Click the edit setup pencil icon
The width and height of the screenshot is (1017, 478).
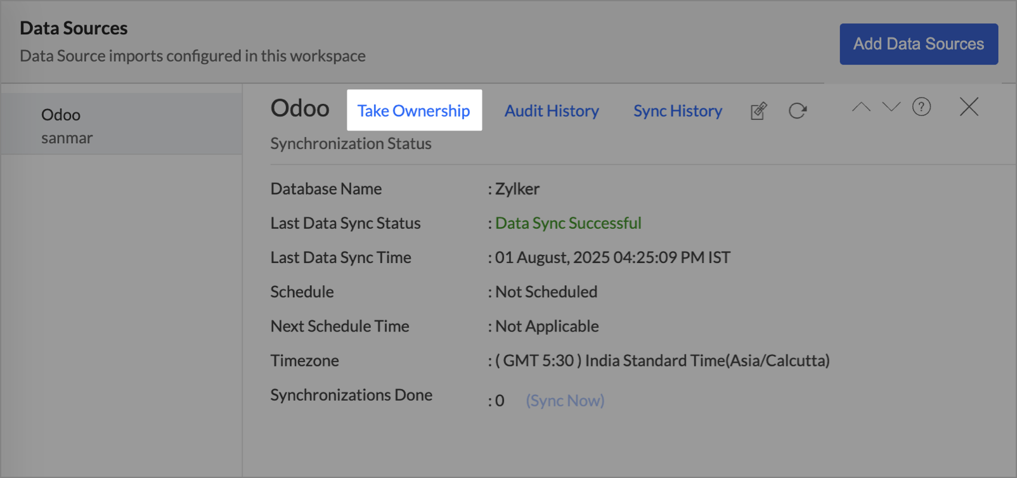tap(758, 111)
